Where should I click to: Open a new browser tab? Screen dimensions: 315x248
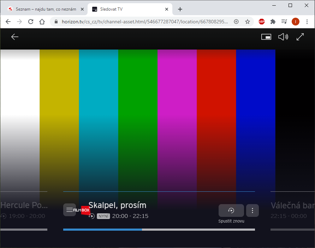[180, 9]
